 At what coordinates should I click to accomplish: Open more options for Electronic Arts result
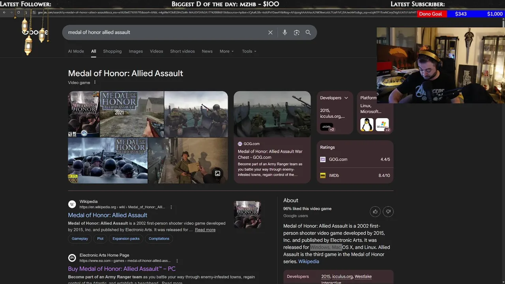click(x=177, y=261)
